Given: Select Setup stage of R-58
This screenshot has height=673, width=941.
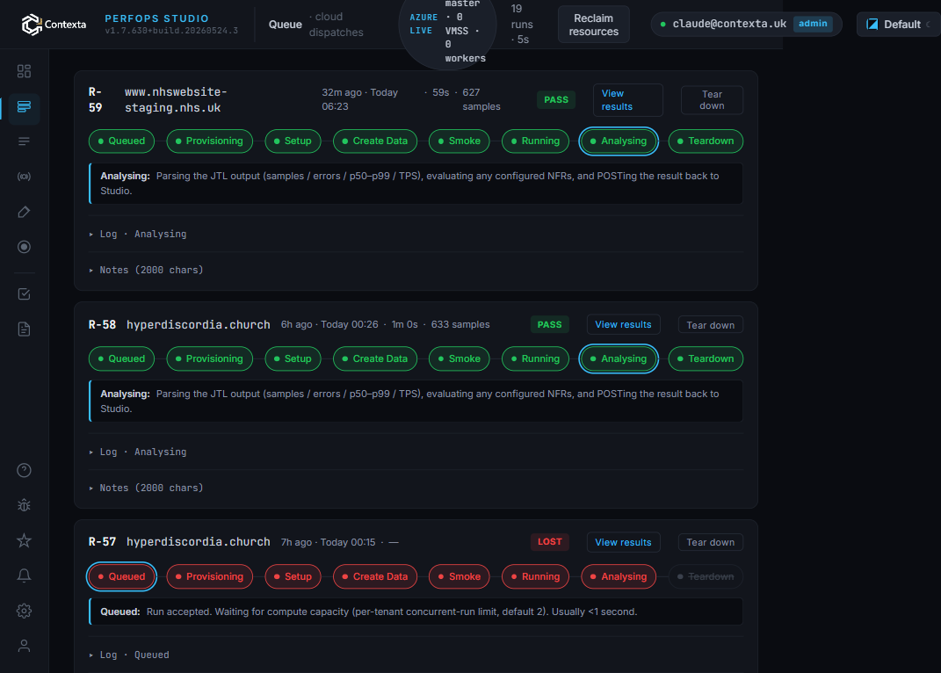Looking at the screenshot, I should [x=293, y=359].
